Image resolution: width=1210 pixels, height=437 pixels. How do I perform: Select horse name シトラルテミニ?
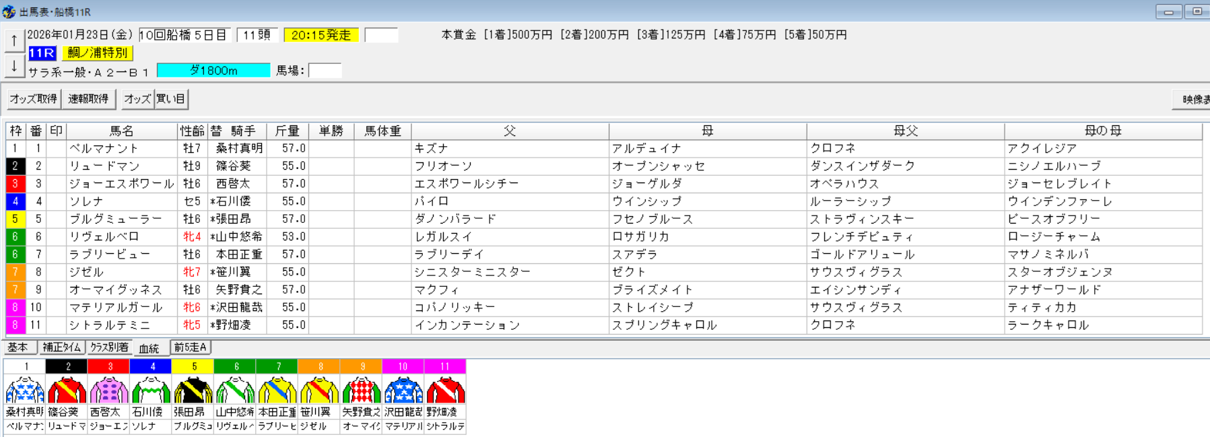pyautogui.click(x=110, y=325)
